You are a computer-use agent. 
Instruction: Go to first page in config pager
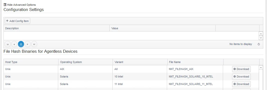(8, 44)
